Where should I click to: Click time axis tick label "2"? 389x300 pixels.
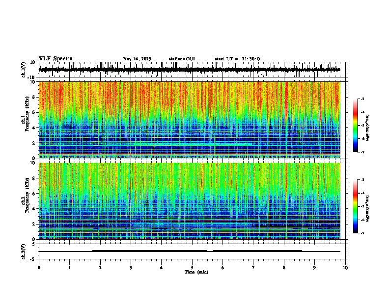coord(100,268)
